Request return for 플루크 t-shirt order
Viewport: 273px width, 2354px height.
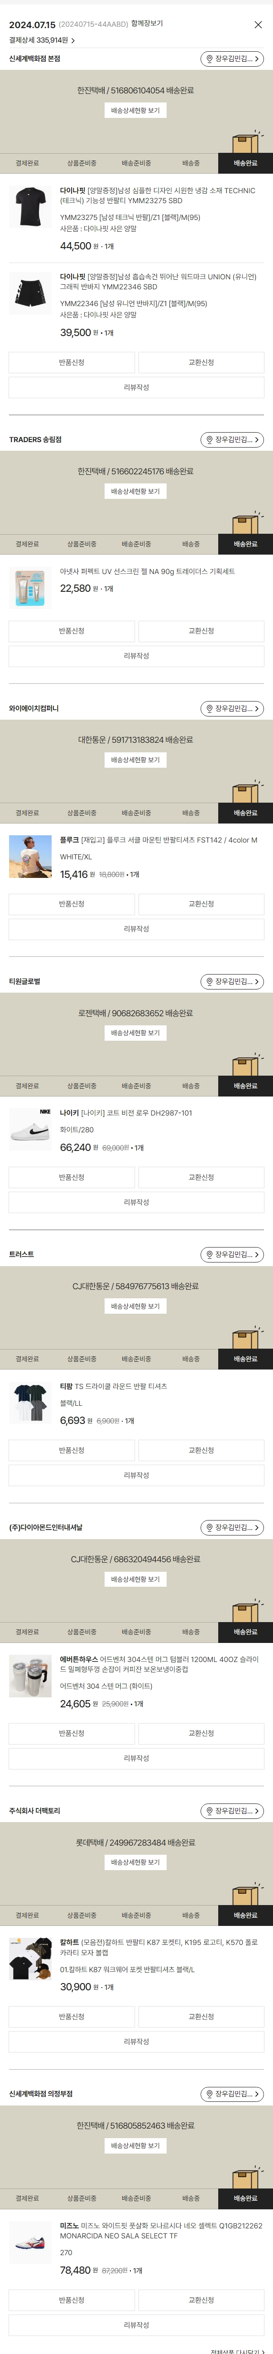pos(71,904)
